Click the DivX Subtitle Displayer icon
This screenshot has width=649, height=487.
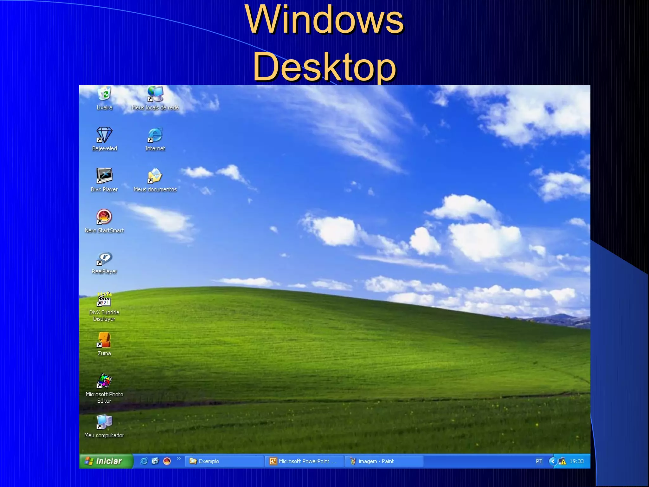104,299
